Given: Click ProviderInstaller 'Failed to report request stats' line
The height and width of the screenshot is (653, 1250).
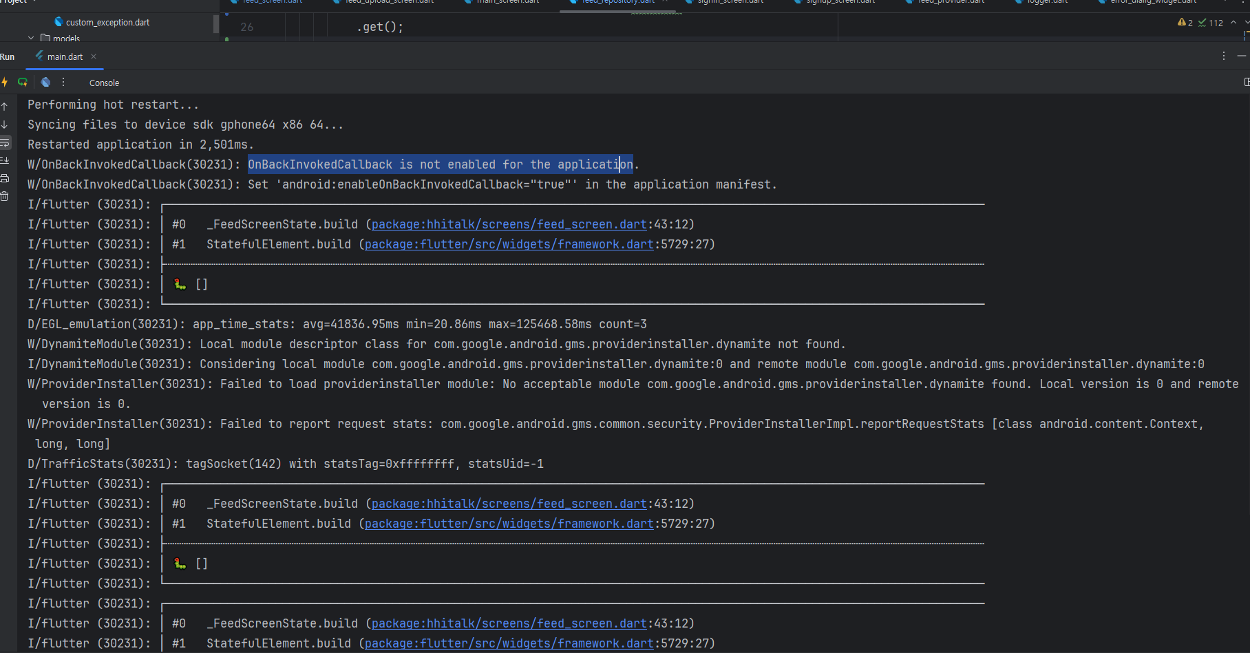Looking at the screenshot, I should pyautogui.click(x=616, y=433).
